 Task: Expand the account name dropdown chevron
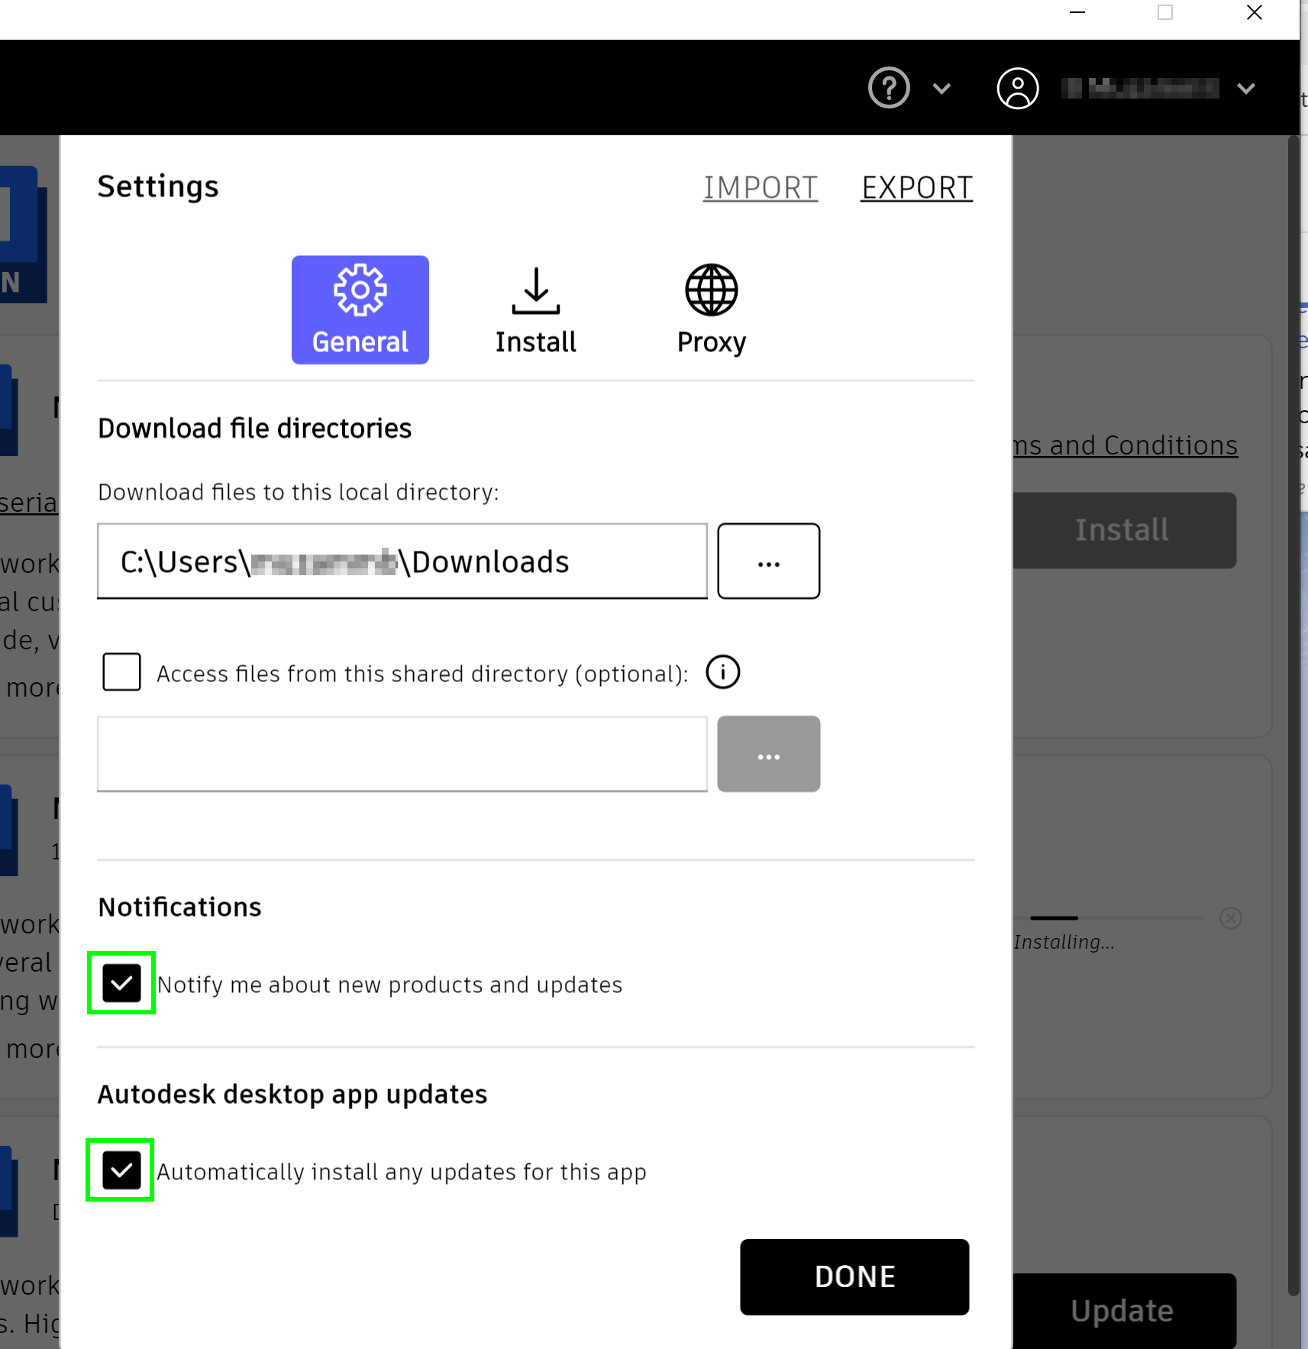(1246, 89)
